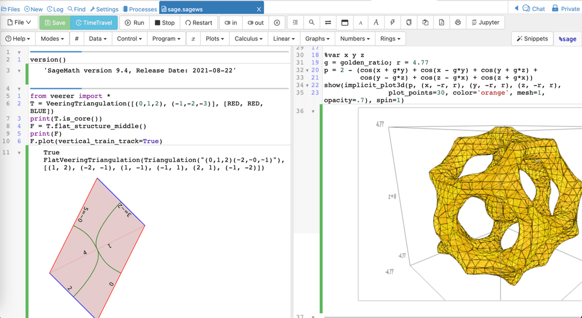Click the lightning kill process icon
The image size is (582, 318).
coord(391,22)
